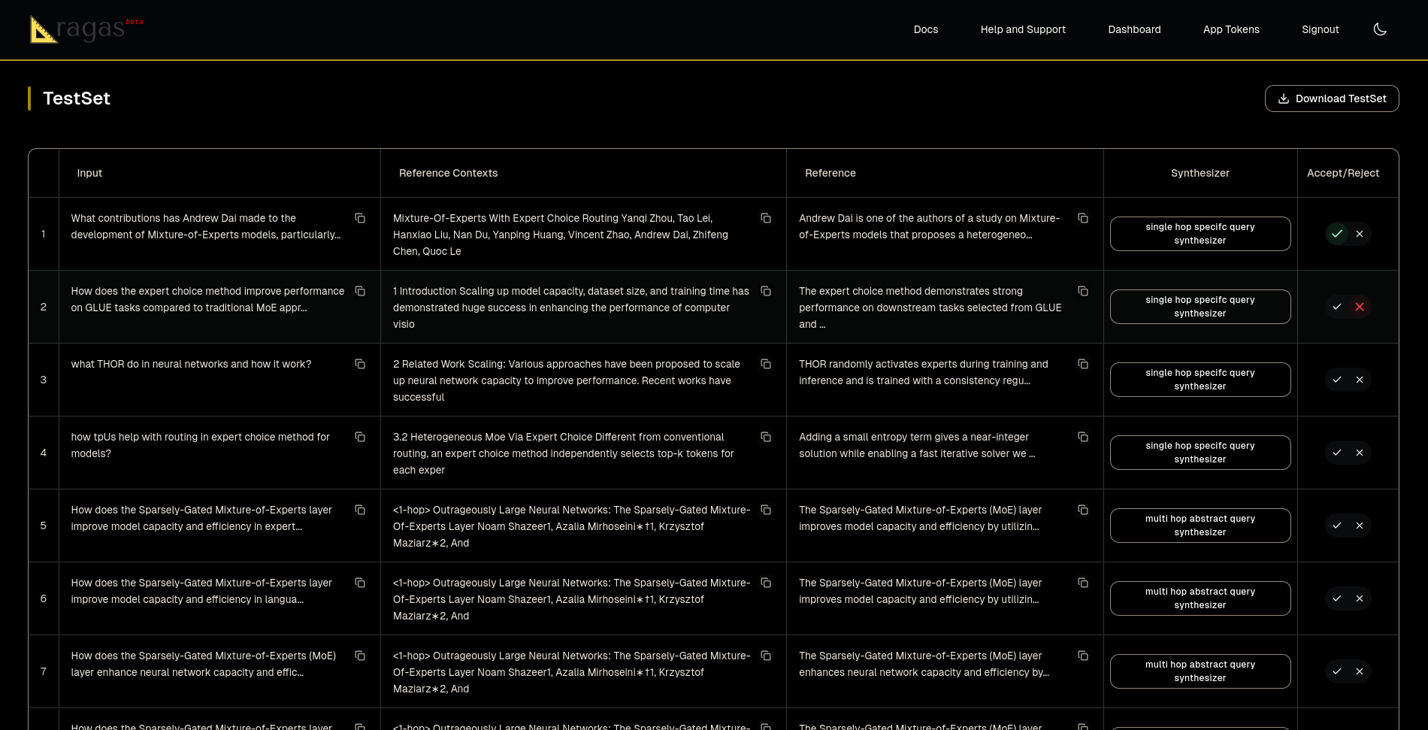1428x730 pixels.
Task: Accept row 3 with the checkmark
Action: tap(1337, 380)
